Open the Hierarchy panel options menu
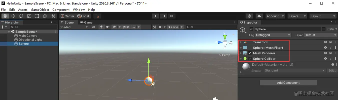The height and width of the screenshot is (100, 338). (55, 22)
